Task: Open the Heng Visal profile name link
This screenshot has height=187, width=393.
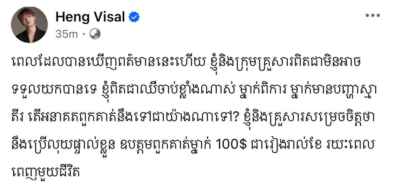Action: [90, 17]
